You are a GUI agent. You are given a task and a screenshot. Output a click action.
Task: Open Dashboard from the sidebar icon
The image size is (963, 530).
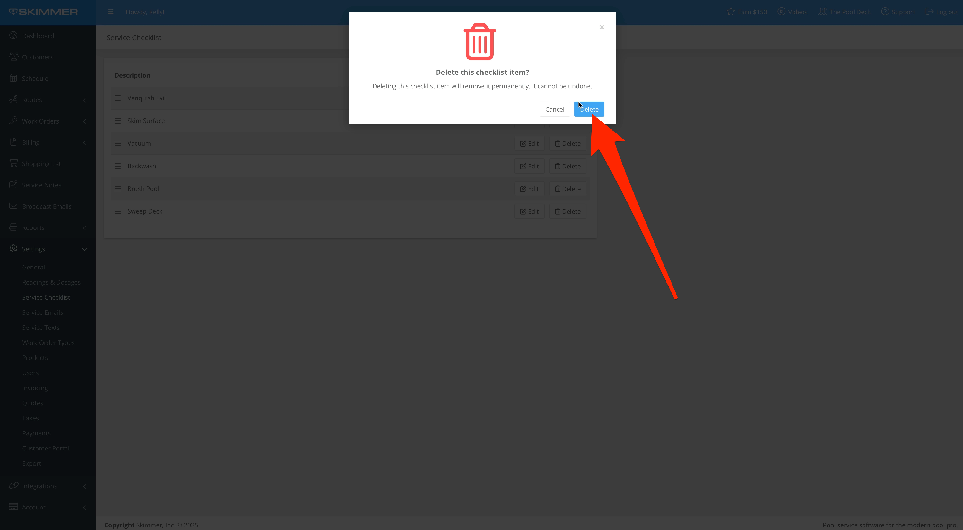click(13, 36)
